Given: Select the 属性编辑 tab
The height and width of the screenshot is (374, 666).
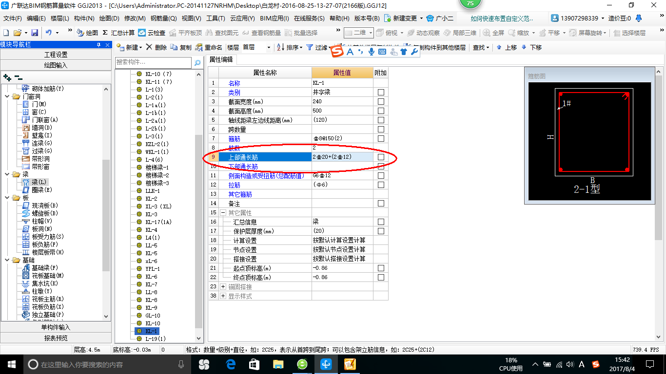Looking at the screenshot, I should pyautogui.click(x=221, y=59).
